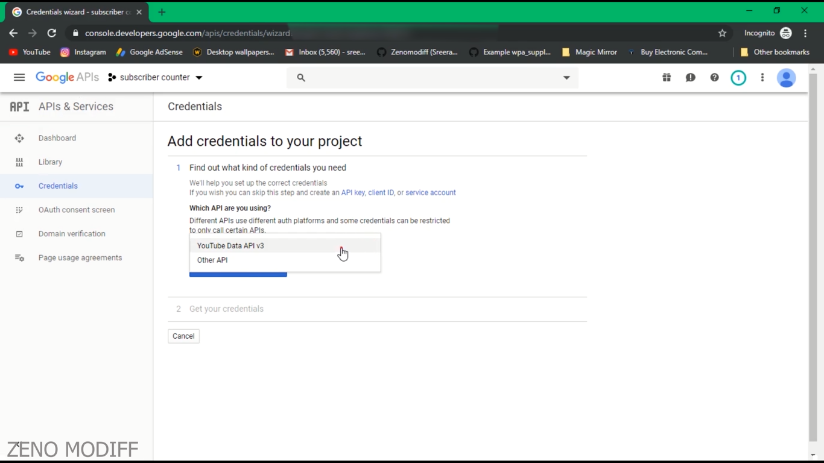Screen dimensions: 824x463
Task: Open OAuth consent screen page
Action: pyautogui.click(x=77, y=210)
